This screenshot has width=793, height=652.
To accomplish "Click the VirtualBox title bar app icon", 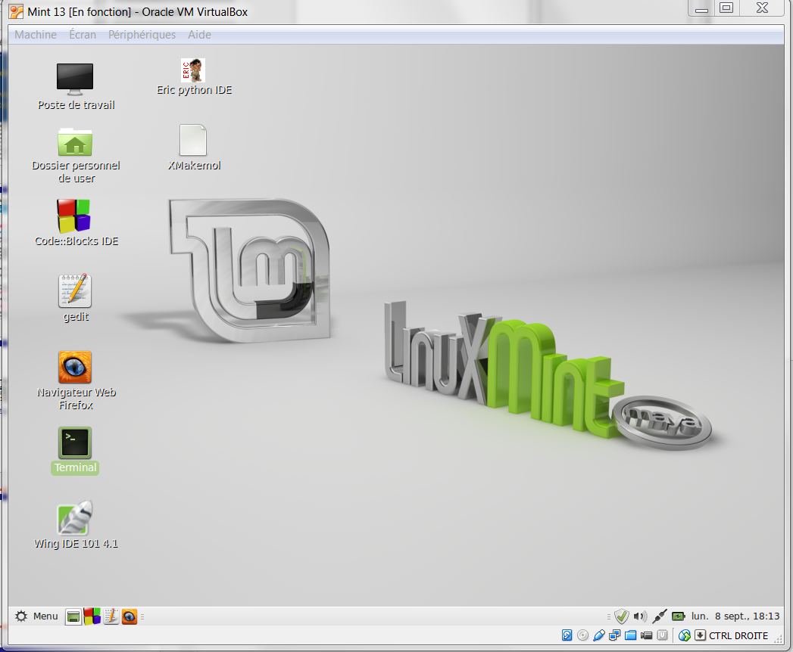I will (x=17, y=11).
